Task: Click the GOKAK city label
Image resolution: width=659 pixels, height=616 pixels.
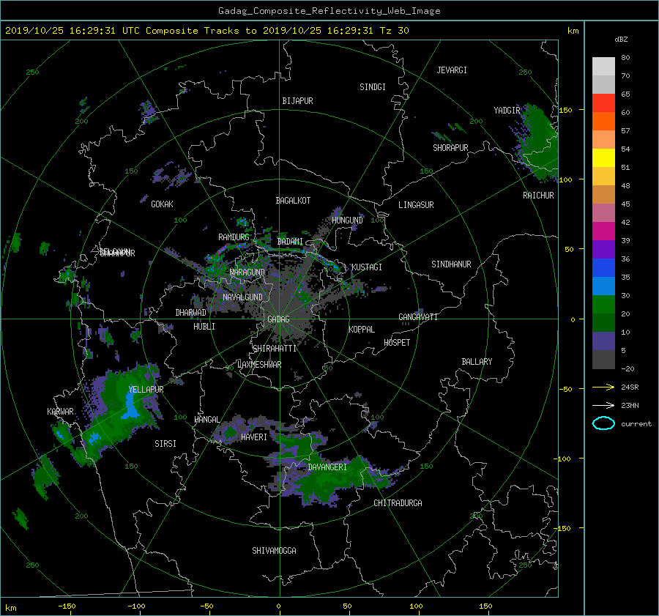Action: tap(162, 204)
